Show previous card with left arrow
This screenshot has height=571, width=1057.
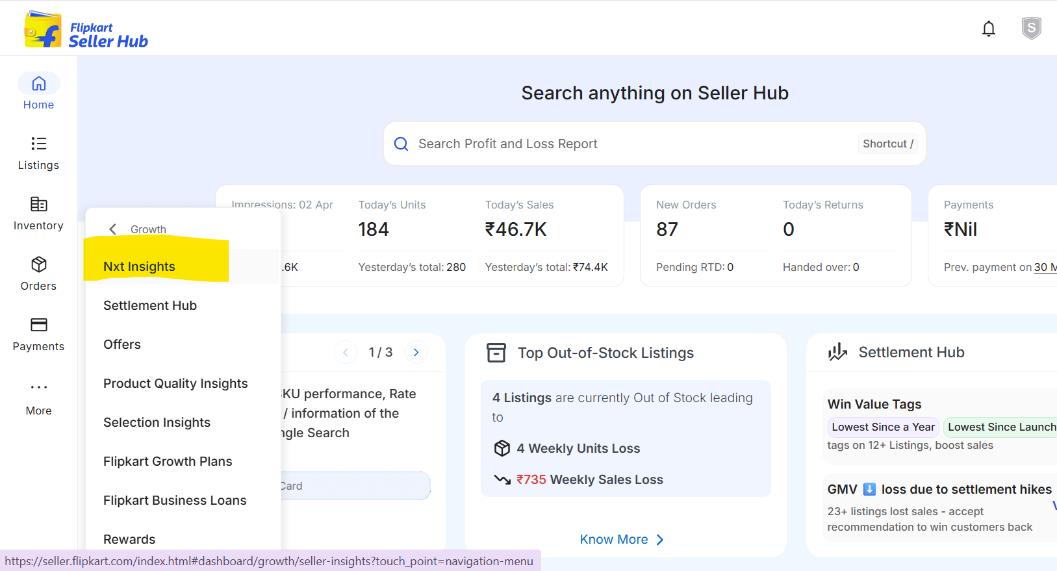pos(346,352)
